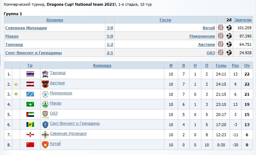Click the Северная Ирландия flag icon

(x=30, y=135)
